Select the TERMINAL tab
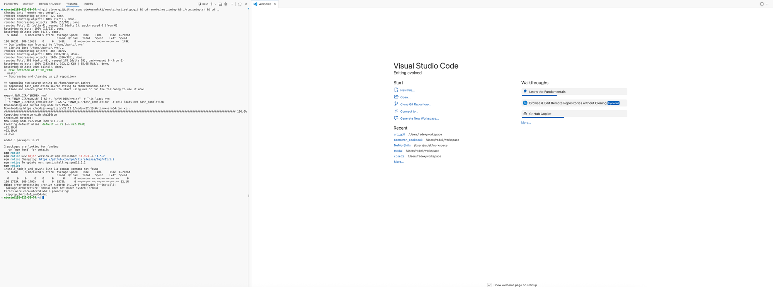 click(72, 4)
